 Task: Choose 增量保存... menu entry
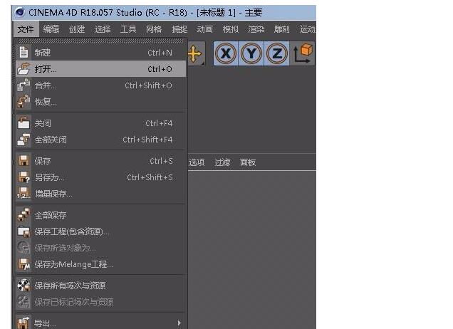pyautogui.click(x=101, y=194)
